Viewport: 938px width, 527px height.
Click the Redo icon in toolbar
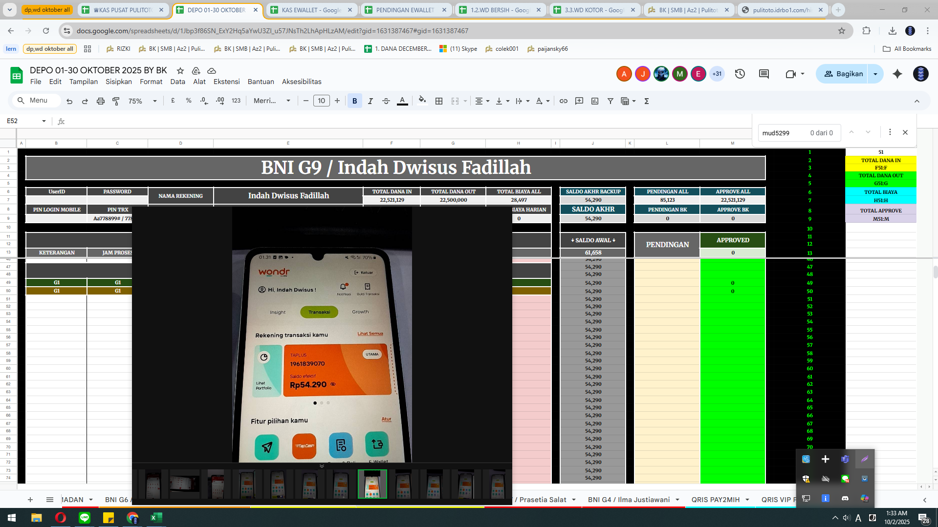pyautogui.click(x=85, y=101)
